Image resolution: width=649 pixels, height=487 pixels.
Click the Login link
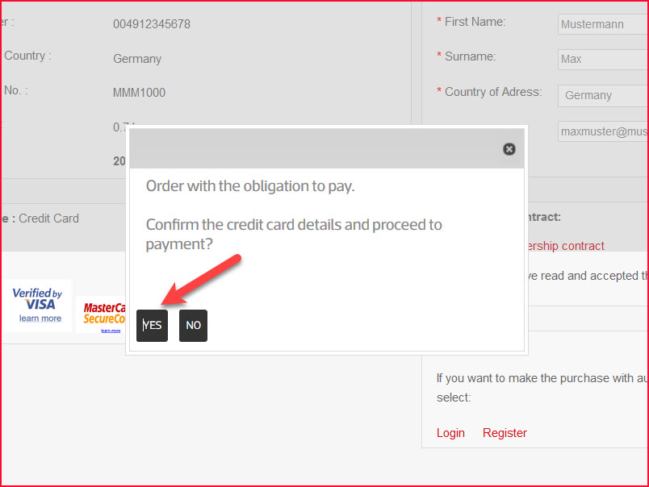coord(450,433)
